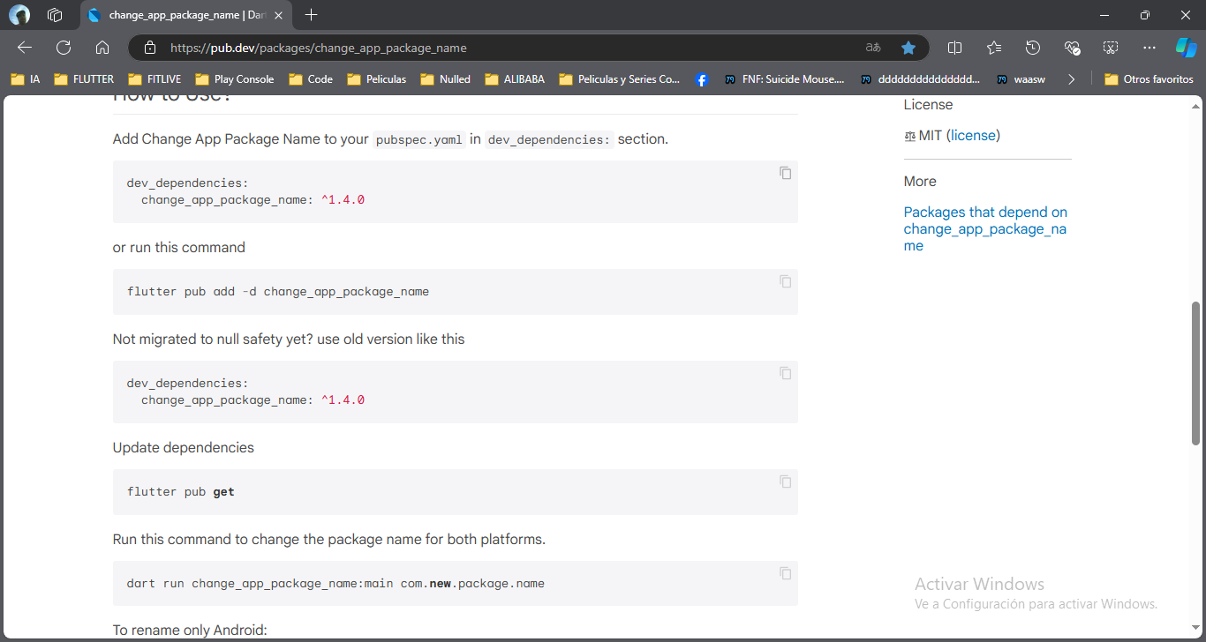This screenshot has width=1206, height=642.
Task: Copy the flutter pub add command
Action: tap(785, 281)
